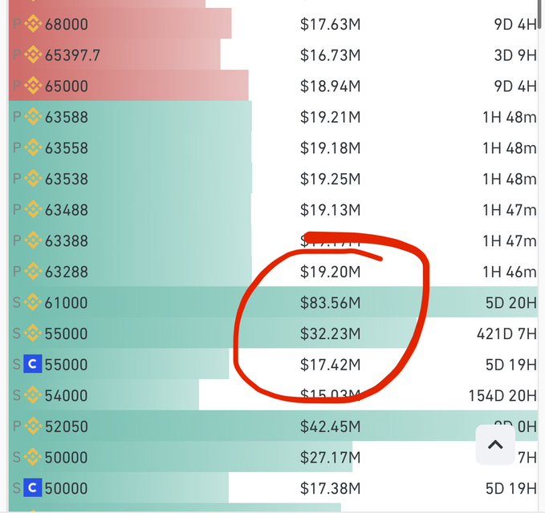Click the $32.23M order value

pyautogui.click(x=330, y=333)
